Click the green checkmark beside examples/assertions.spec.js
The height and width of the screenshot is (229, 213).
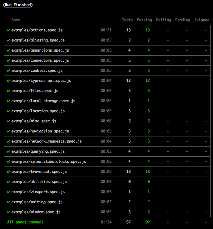[x=9, y=50]
